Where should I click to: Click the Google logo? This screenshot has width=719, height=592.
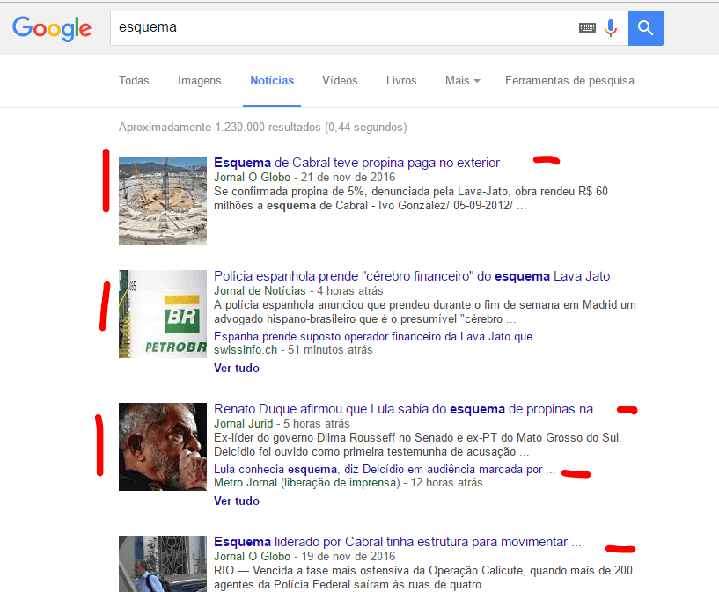point(52,28)
